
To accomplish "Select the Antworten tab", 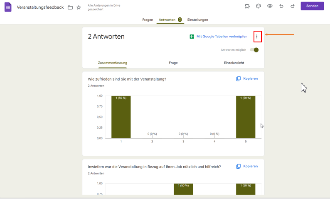I will pos(167,20).
